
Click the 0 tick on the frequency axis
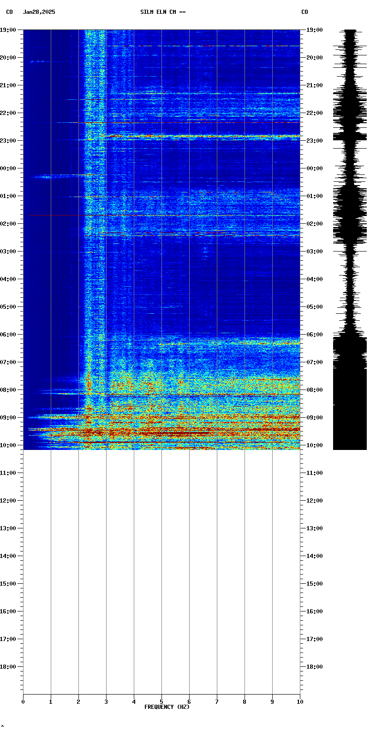[23, 702]
